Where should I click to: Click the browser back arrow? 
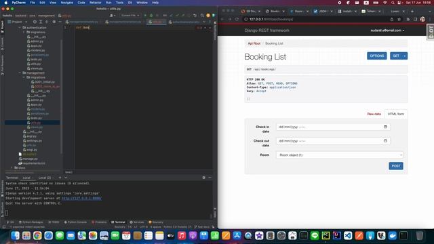[x=222, y=20]
